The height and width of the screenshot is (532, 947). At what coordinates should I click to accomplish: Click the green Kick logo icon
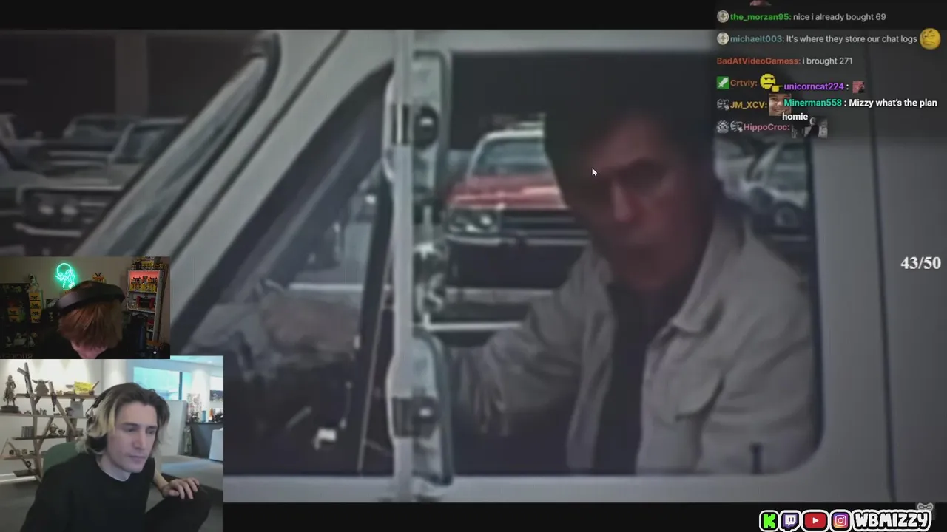(769, 520)
